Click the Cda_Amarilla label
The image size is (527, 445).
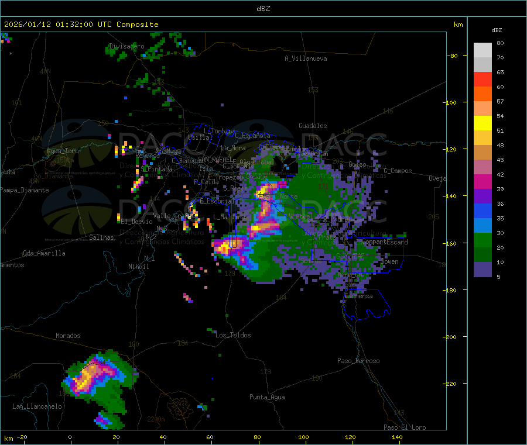44,253
